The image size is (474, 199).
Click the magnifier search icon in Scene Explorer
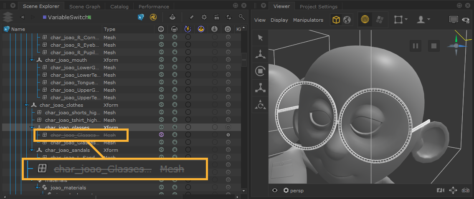click(x=241, y=17)
